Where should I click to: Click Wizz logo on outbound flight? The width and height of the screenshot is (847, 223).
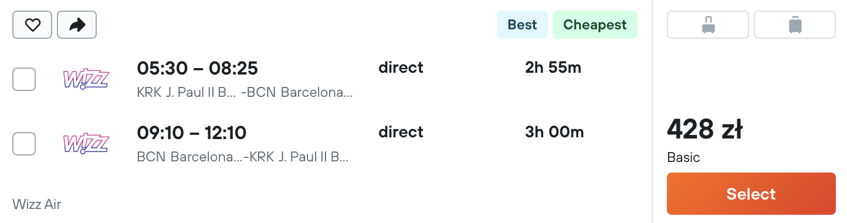(x=86, y=79)
